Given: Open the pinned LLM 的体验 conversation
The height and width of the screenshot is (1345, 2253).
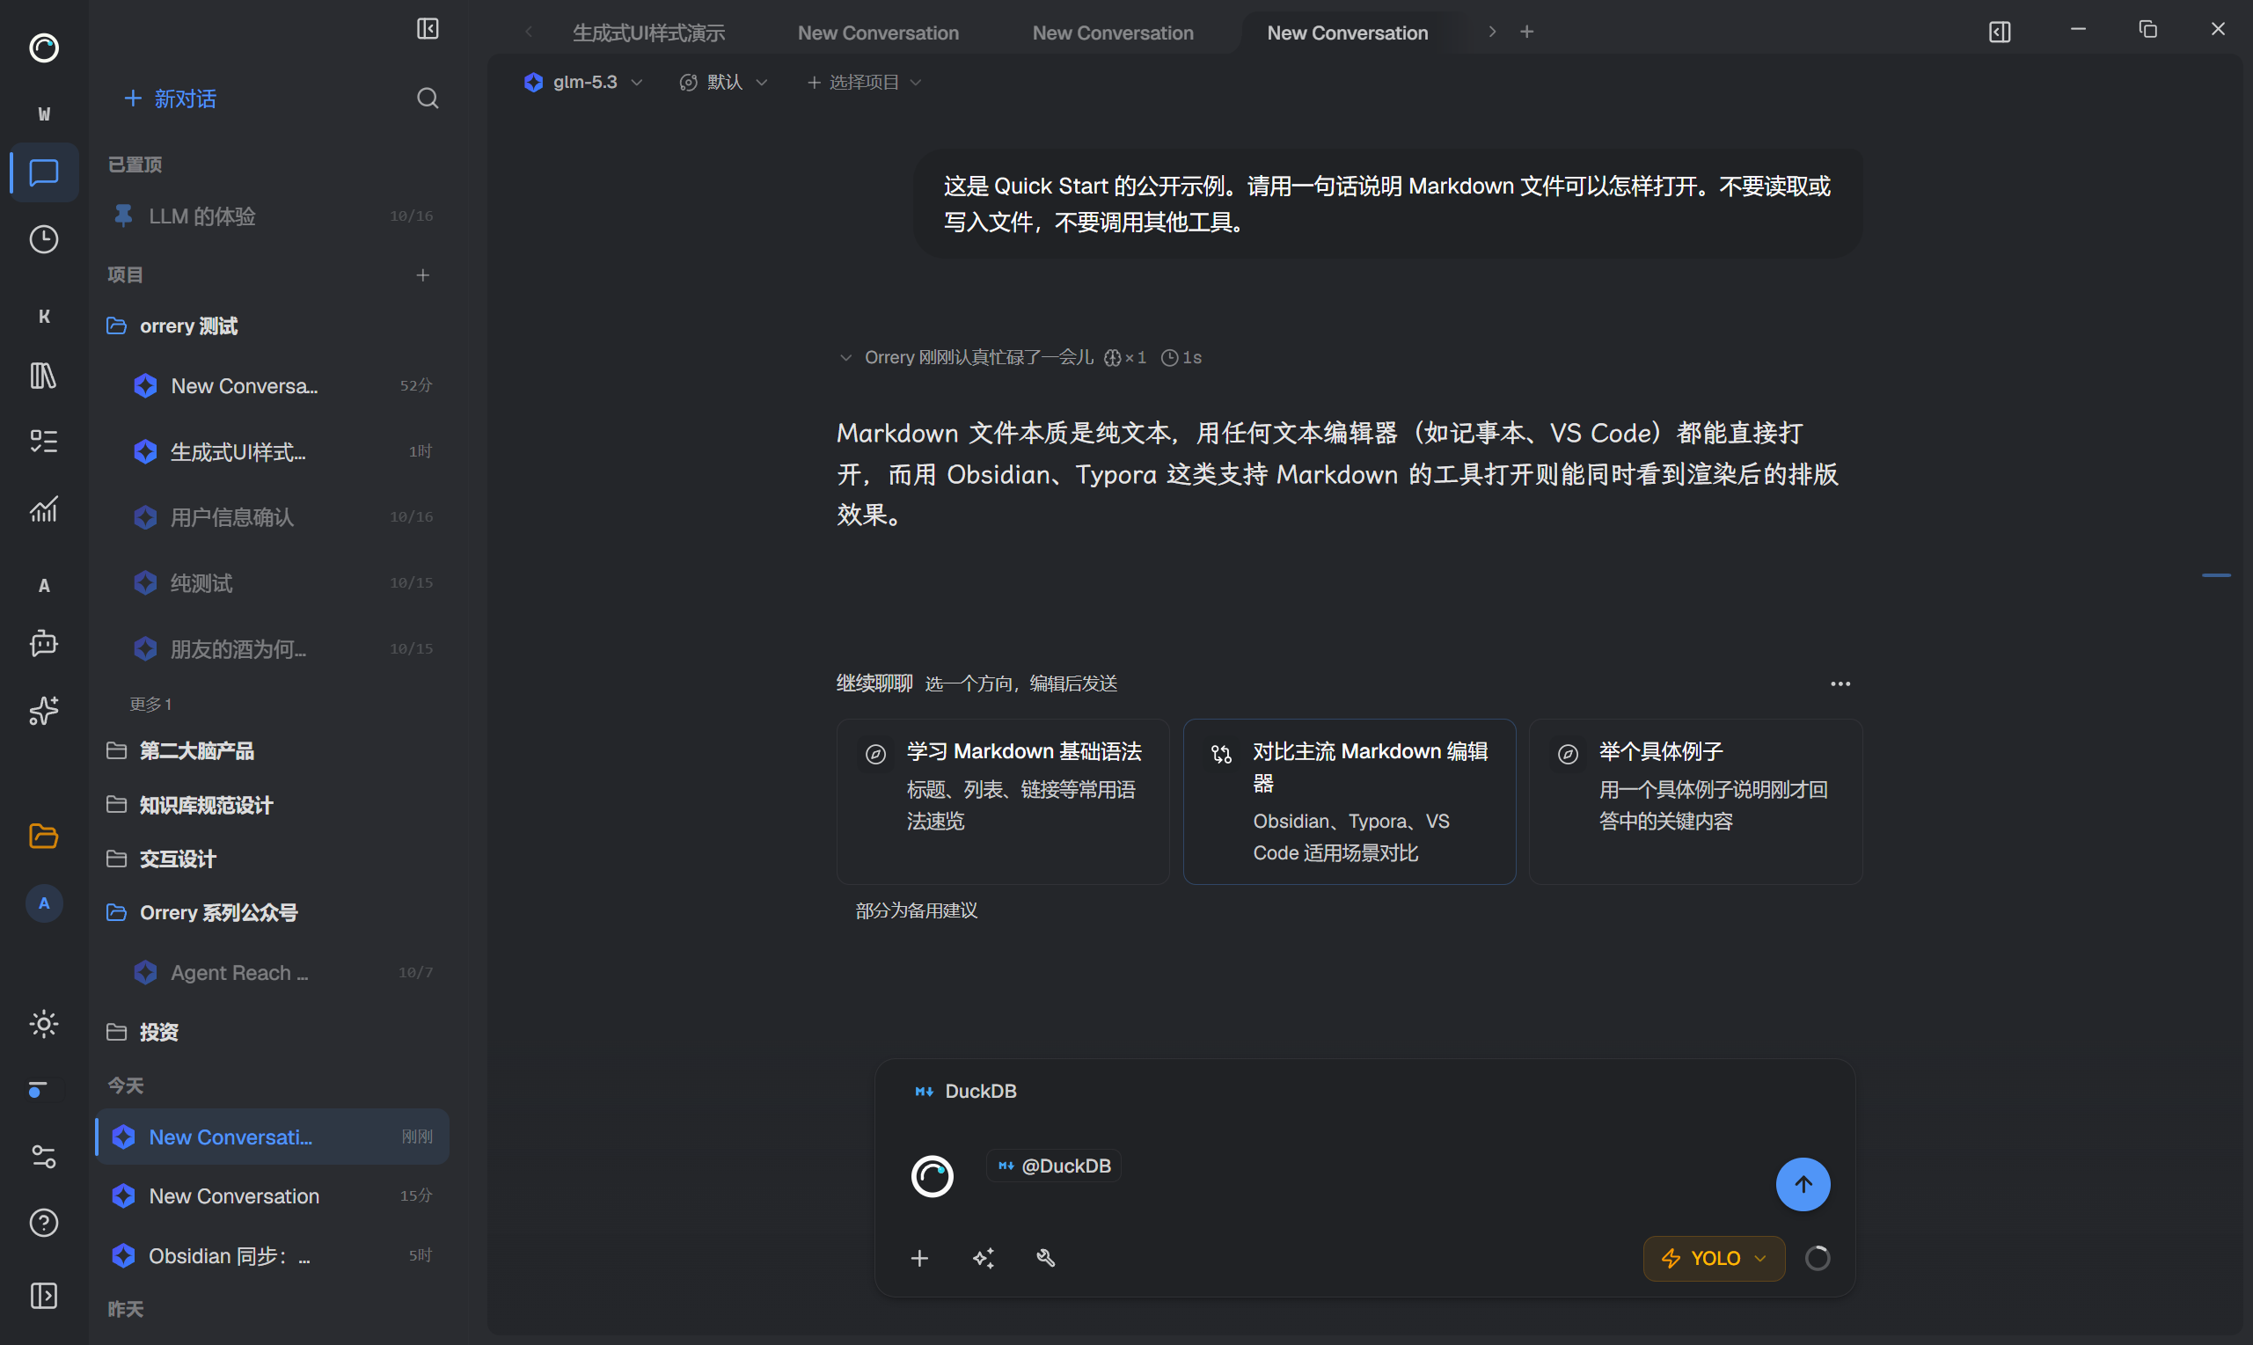Looking at the screenshot, I should click(272, 216).
